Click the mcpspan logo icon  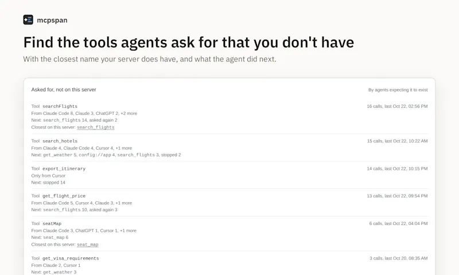pyautogui.click(x=28, y=20)
